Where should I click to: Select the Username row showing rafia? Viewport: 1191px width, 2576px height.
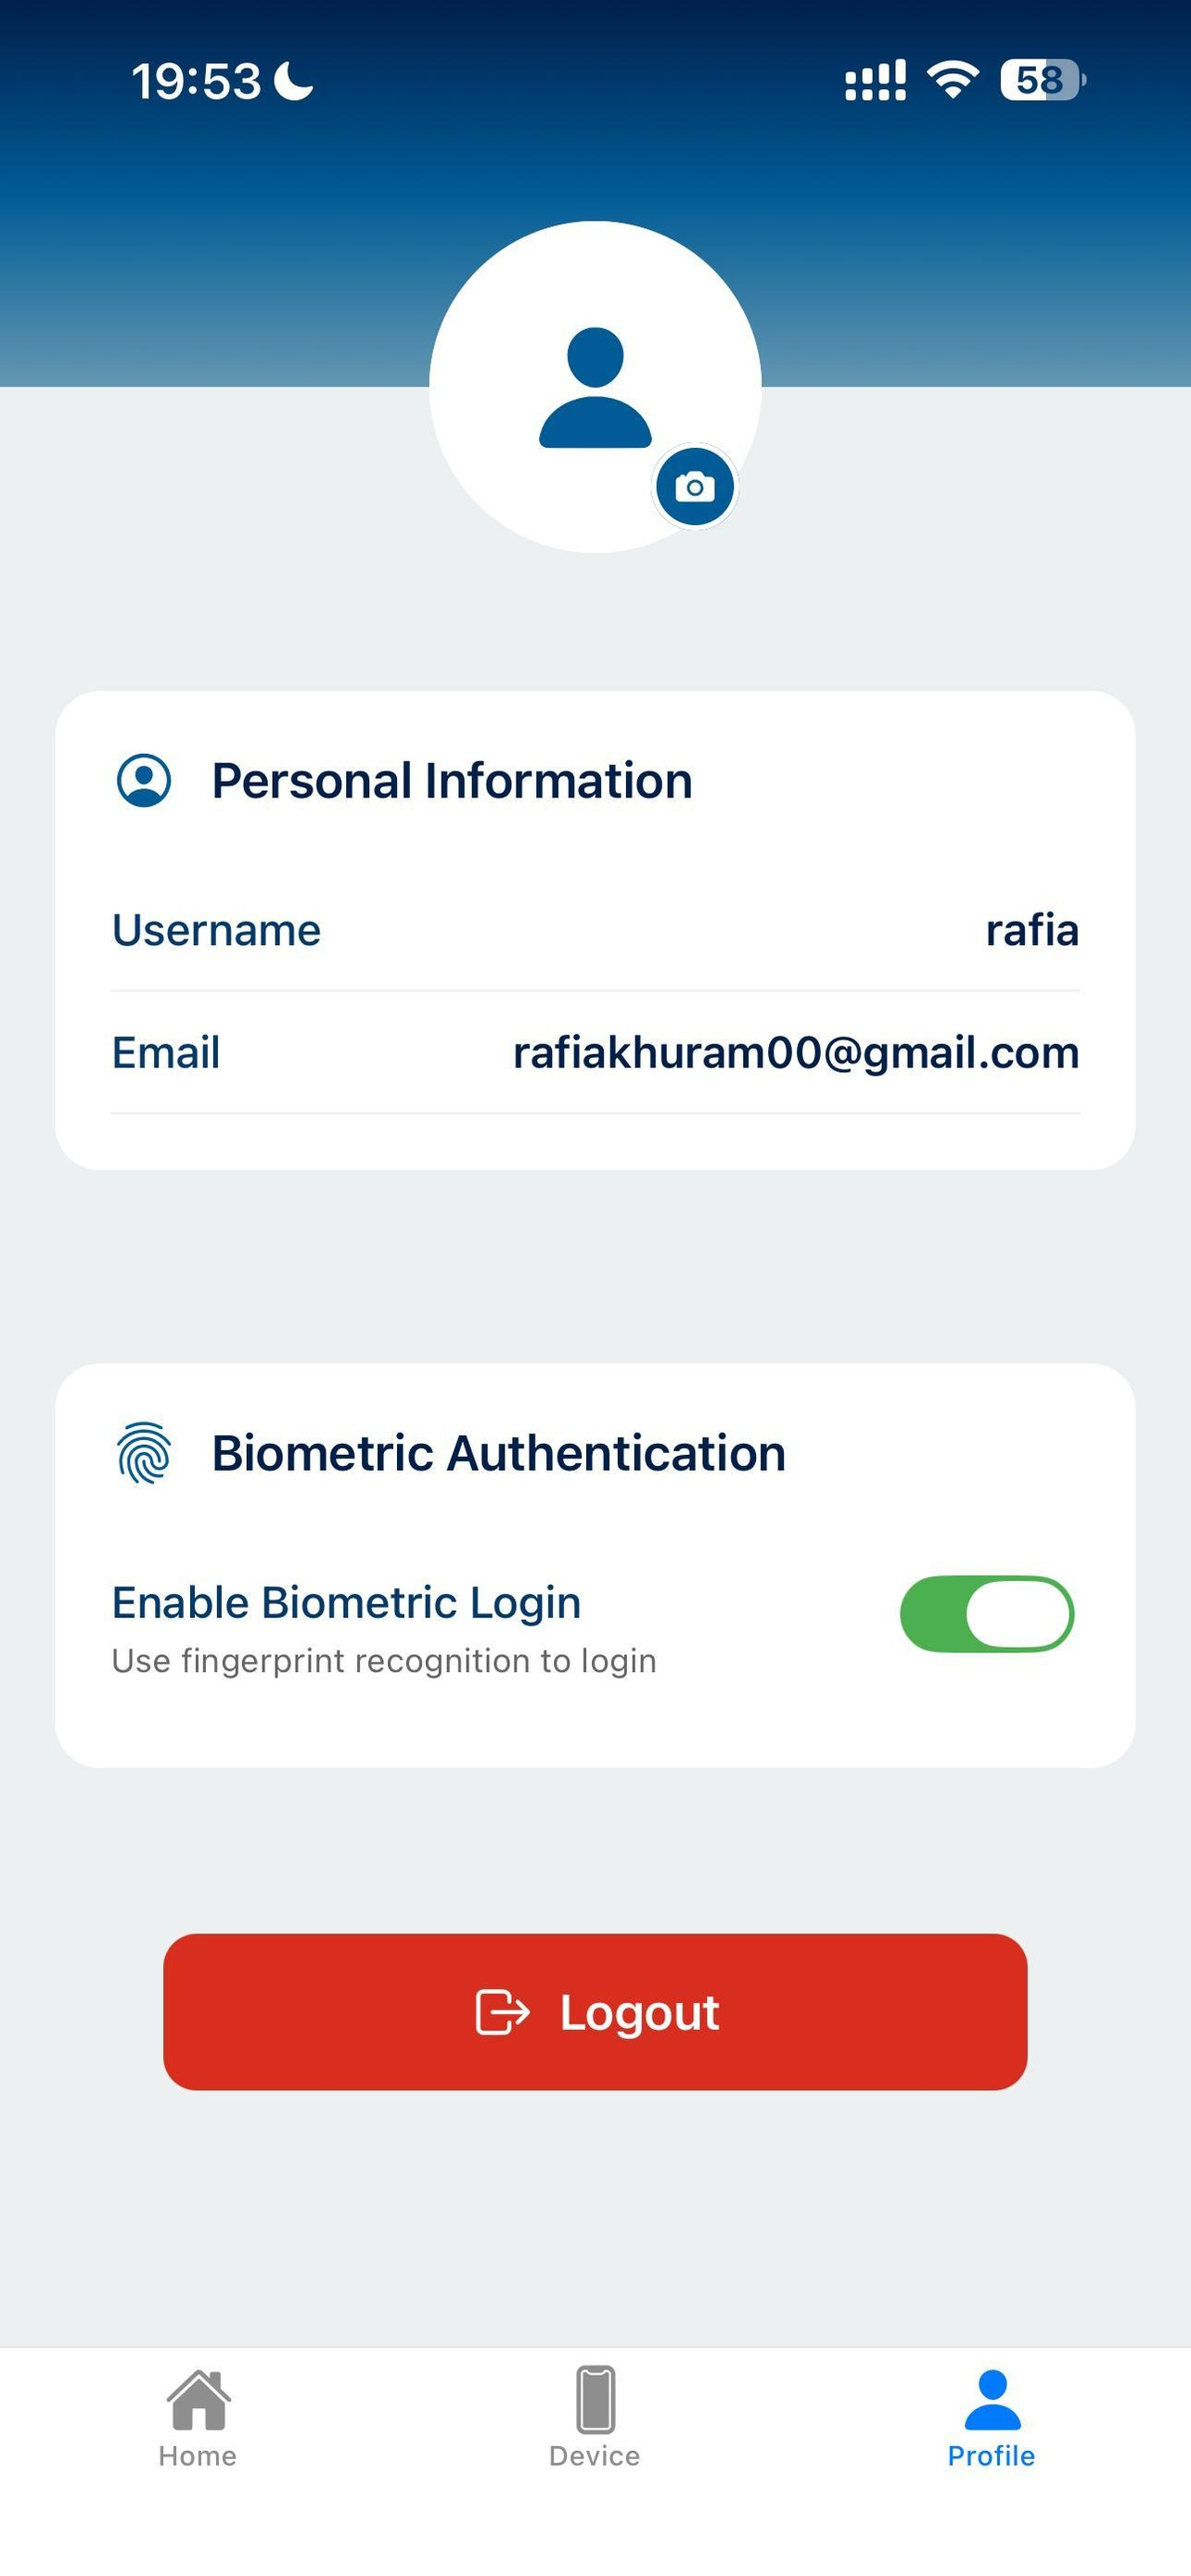click(x=595, y=930)
